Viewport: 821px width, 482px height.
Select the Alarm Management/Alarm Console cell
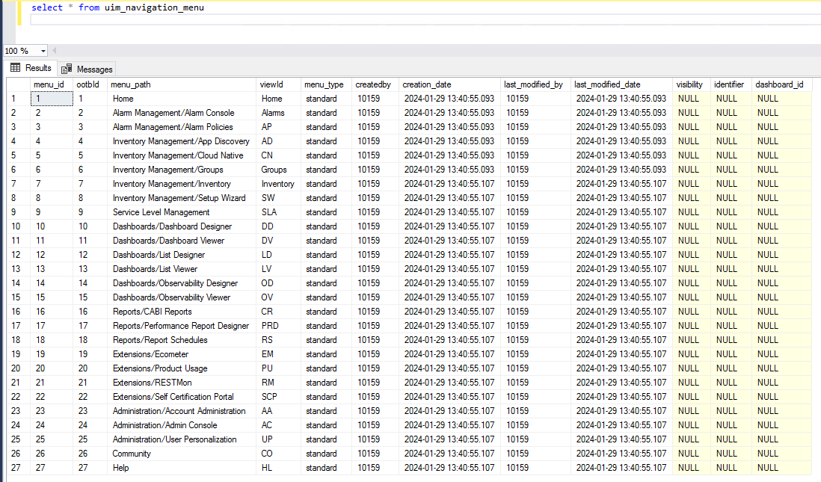point(173,113)
